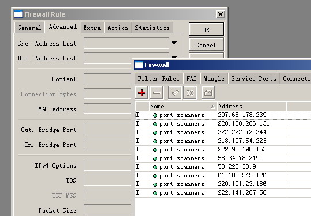Click green dot icon of the 58.223.38.9 row
The width and height of the screenshot is (311, 216).
[x=155, y=168]
